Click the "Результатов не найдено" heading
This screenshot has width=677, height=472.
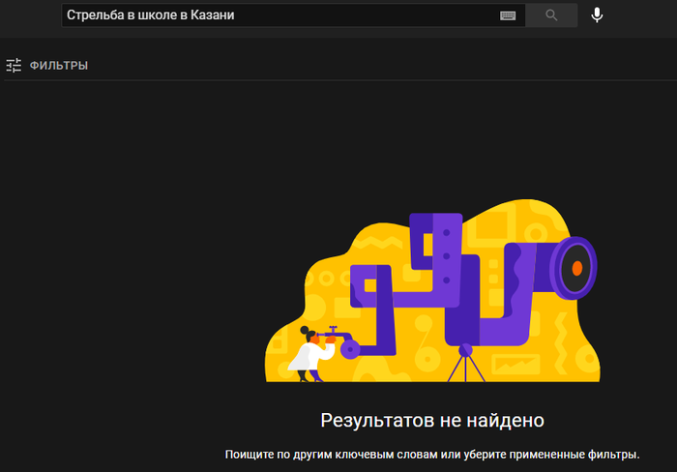[x=431, y=421]
